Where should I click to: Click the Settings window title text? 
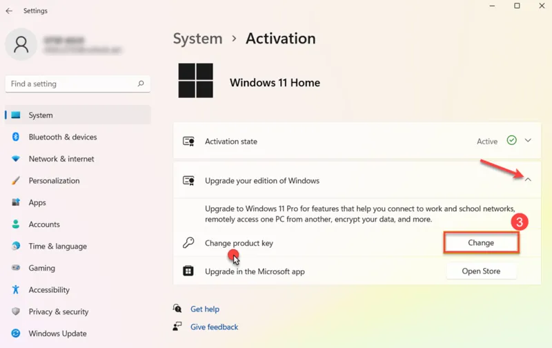(35, 11)
